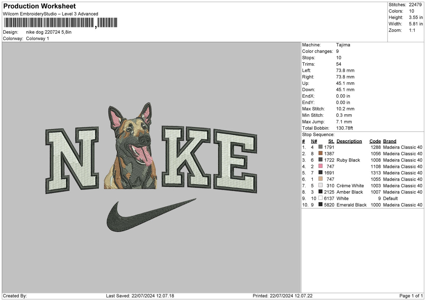
Task: Click the 'Code' column header
Action: (x=375, y=141)
